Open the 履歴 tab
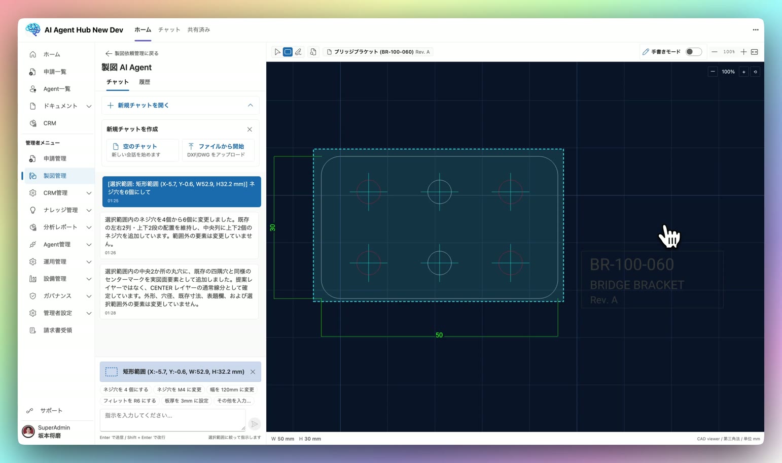Screen dimensions: 782x463 (145, 82)
